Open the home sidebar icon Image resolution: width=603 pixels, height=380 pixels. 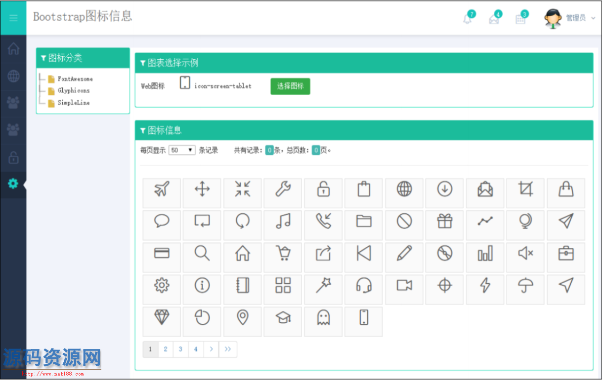pyautogui.click(x=13, y=49)
